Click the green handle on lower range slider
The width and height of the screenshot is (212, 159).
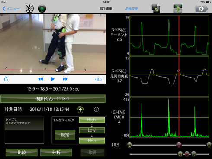(x=193, y=154)
